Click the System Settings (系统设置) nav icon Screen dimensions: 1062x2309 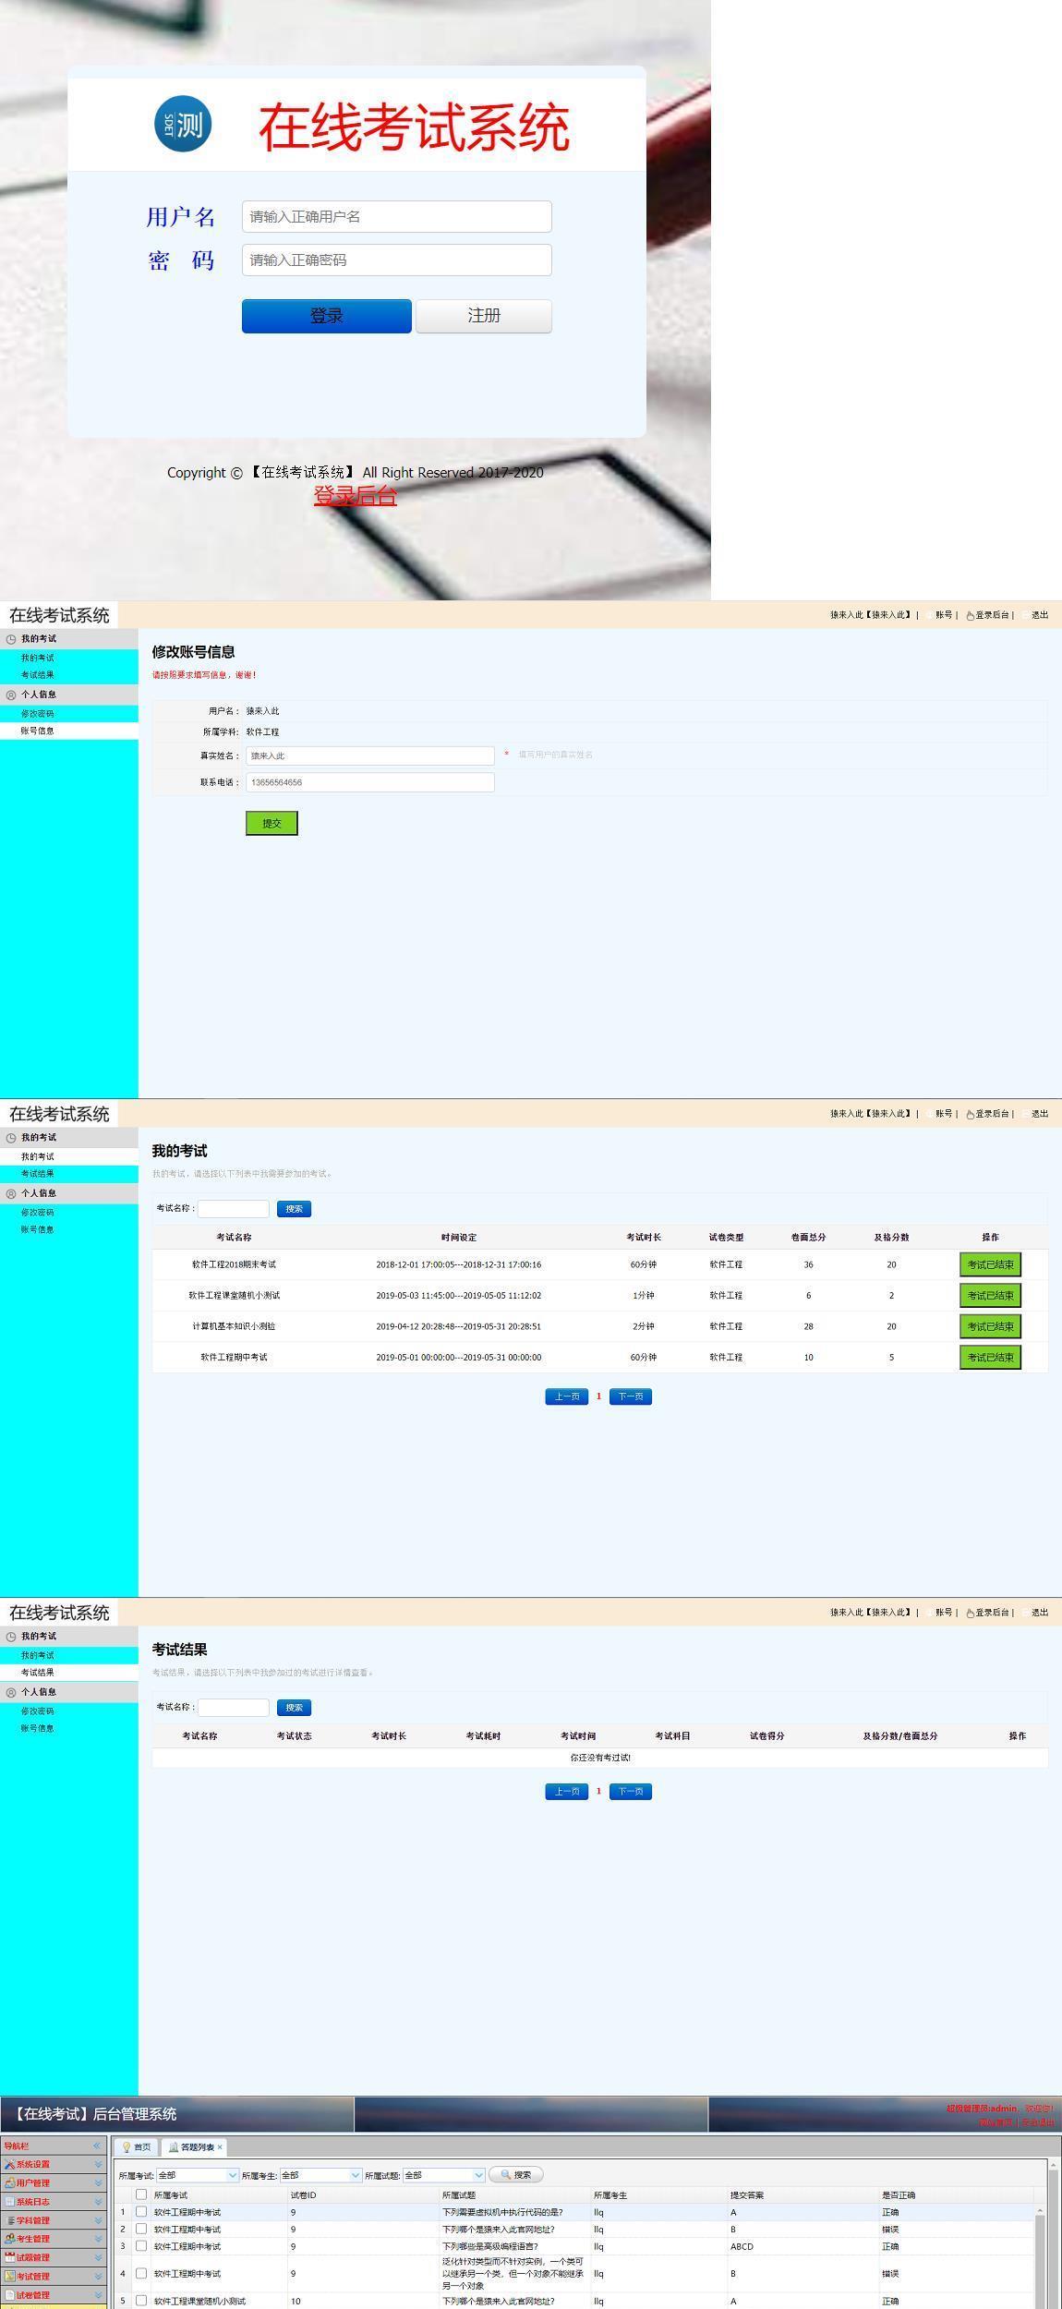pyautogui.click(x=9, y=2165)
